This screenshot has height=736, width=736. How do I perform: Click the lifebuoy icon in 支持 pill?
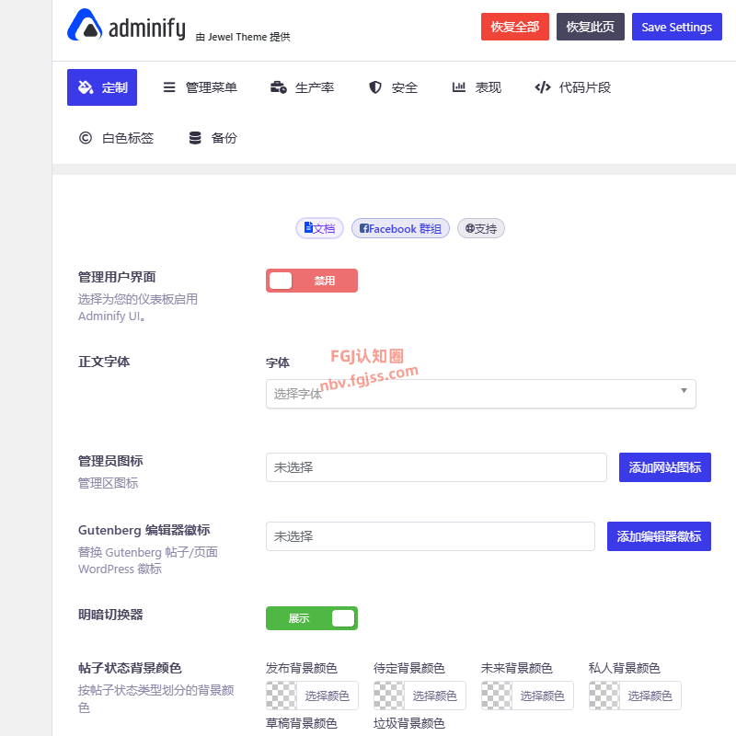coord(470,228)
